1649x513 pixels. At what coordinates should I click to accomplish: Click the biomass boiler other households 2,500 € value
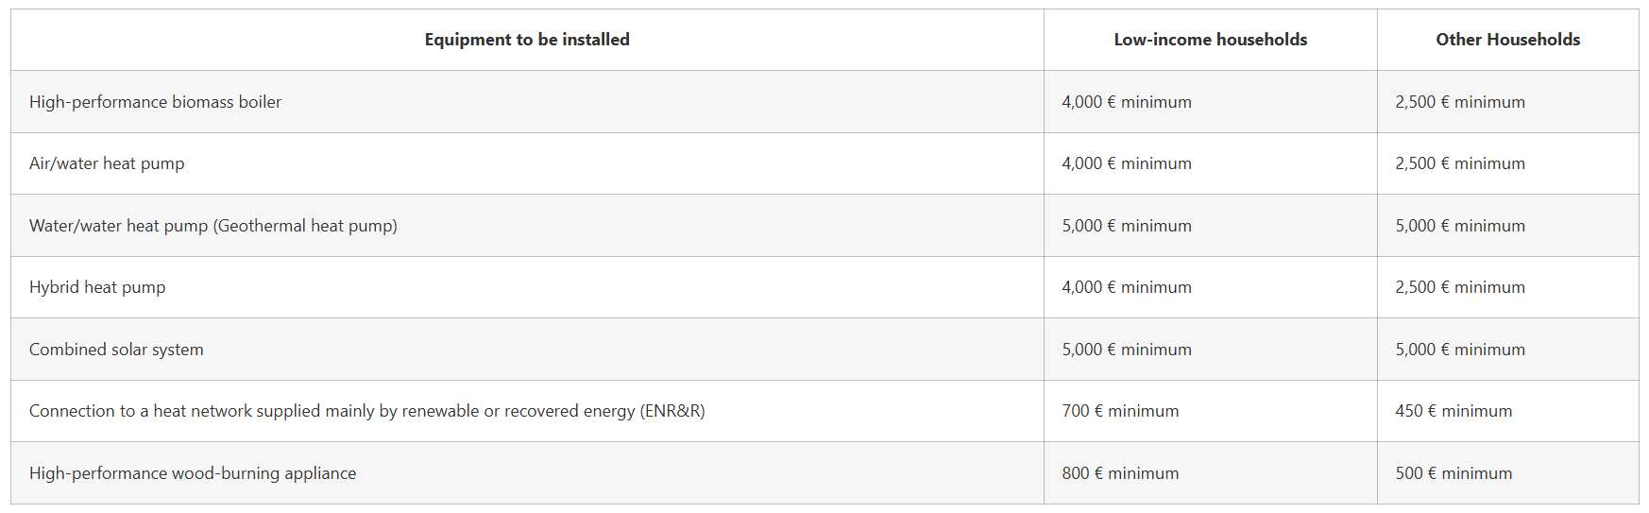[1460, 102]
